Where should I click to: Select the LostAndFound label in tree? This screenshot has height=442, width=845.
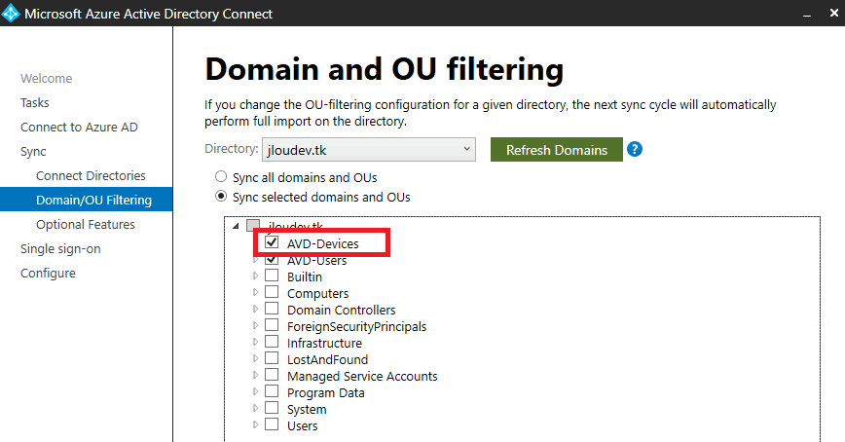328,359
